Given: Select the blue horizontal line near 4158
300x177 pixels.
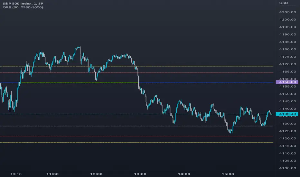Looking at the screenshot, I should [206, 83].
